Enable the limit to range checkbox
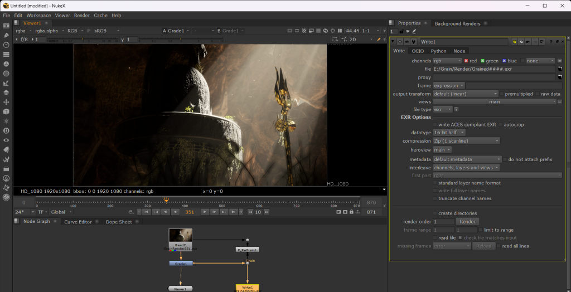Image resolution: width=571 pixels, height=292 pixels. pos(481,230)
